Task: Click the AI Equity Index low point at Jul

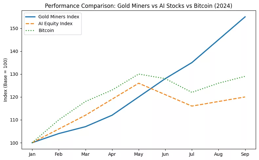Action: point(192,106)
